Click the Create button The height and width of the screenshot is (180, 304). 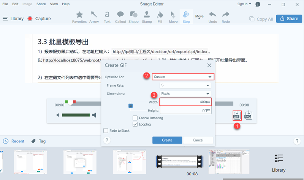coord(167,140)
